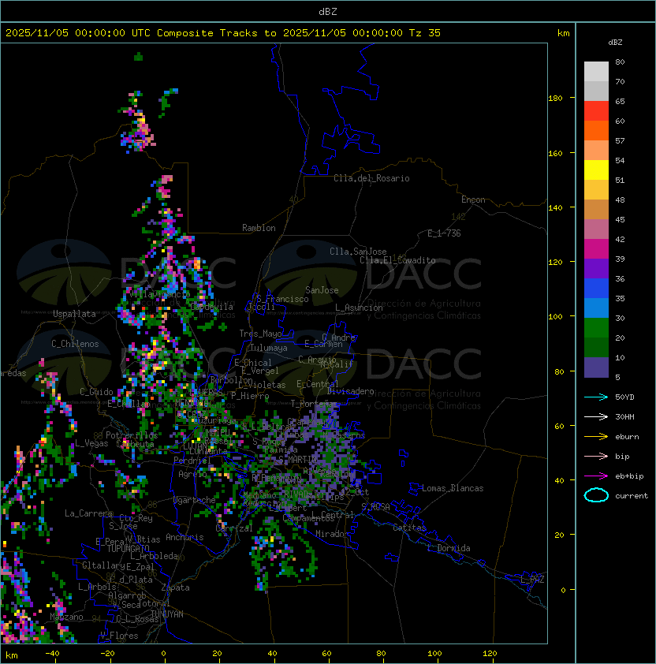Click the magenta eb+bip arrow legend icon
Screen dimensions: 656x664
[596, 476]
